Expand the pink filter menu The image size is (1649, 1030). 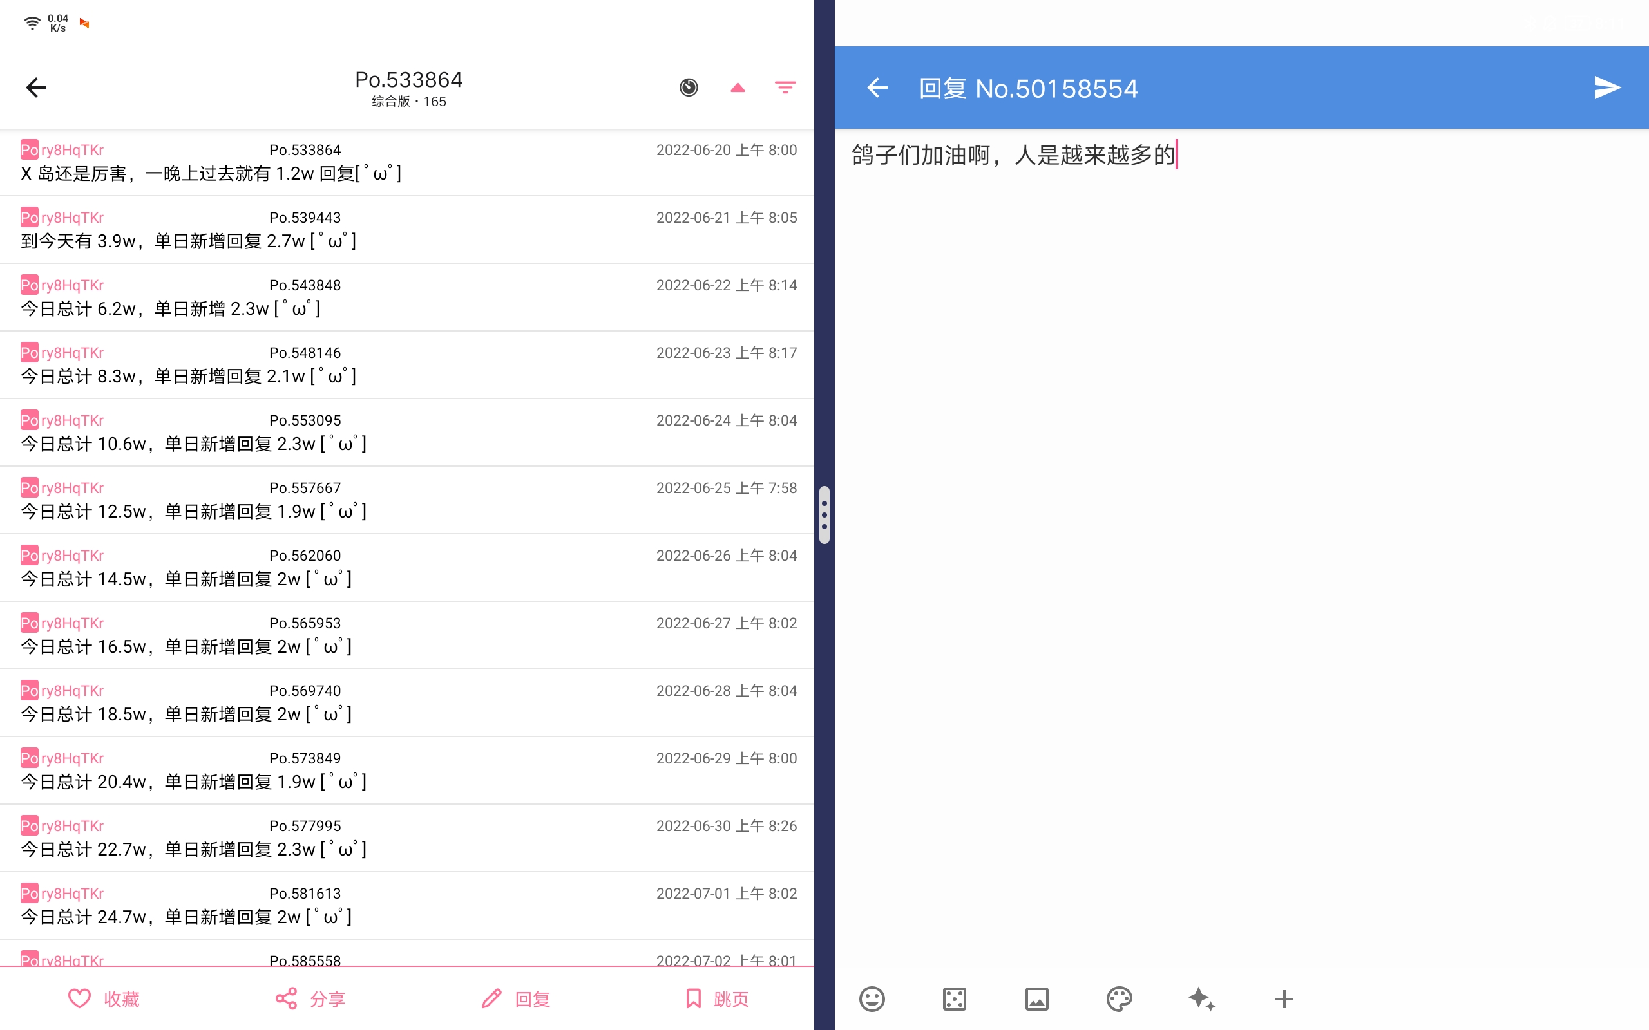(x=785, y=88)
